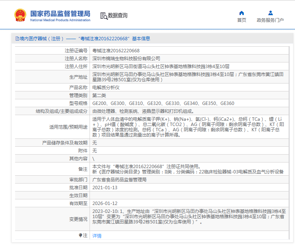The image size is (295, 246).
Task: Click the 政务服务门户 user icon
Action: pos(271,13)
